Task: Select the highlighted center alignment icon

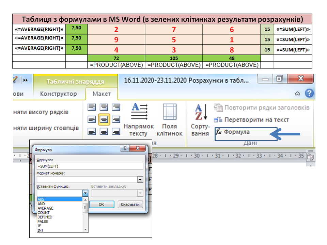Action: click(104, 119)
